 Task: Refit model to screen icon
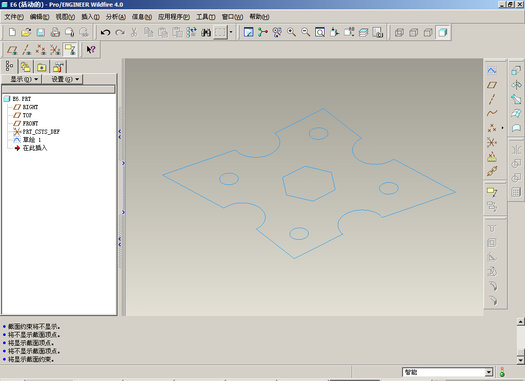(320, 32)
